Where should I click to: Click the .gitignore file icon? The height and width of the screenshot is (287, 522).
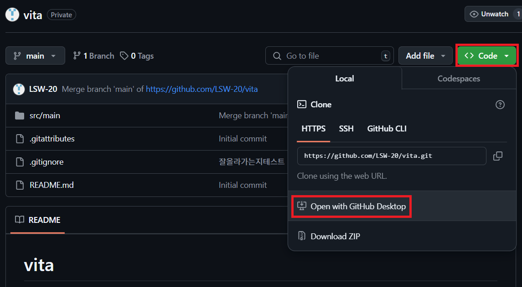point(20,162)
